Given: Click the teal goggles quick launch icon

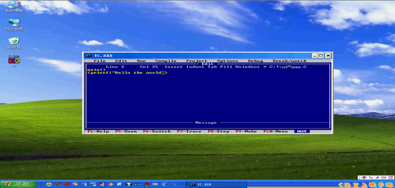Looking at the screenshot, I should coord(137,185).
